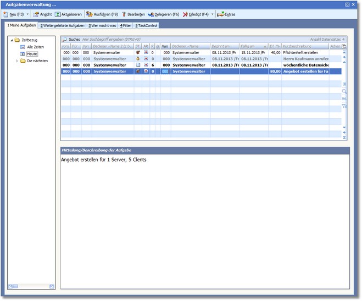The image size is (362, 301).
Task: Open the Extras toolbar menu
Action: click(226, 14)
